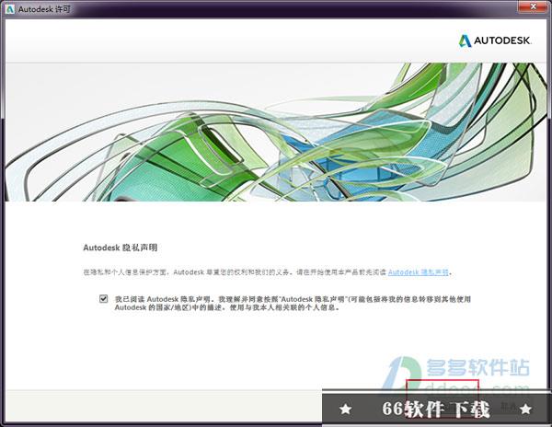Click the '我已阅读 Autodesk 隐私声明' agreement text
The width and height of the screenshot is (552, 427).
tap(293, 303)
